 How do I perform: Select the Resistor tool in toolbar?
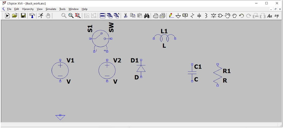(x=192, y=16)
